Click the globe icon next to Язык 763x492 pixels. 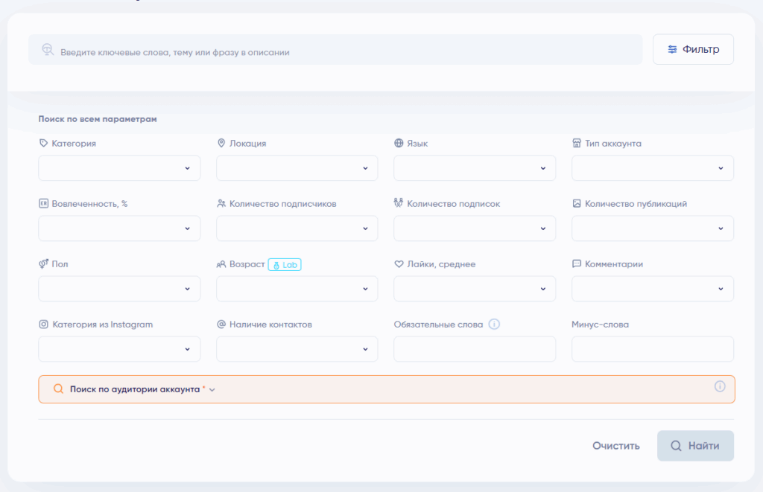399,143
